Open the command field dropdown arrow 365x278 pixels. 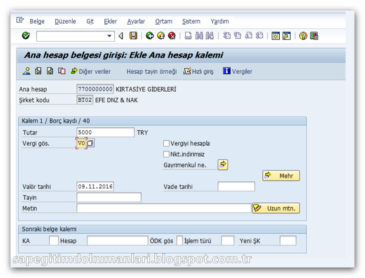(x=110, y=36)
